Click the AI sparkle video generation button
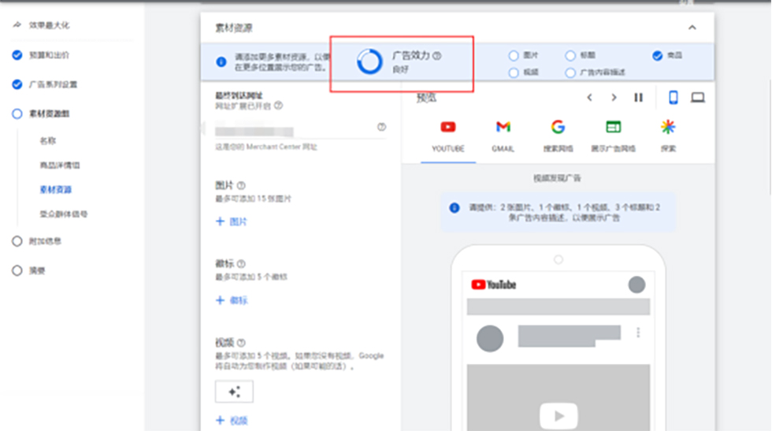The image size is (772, 431). [x=234, y=392]
